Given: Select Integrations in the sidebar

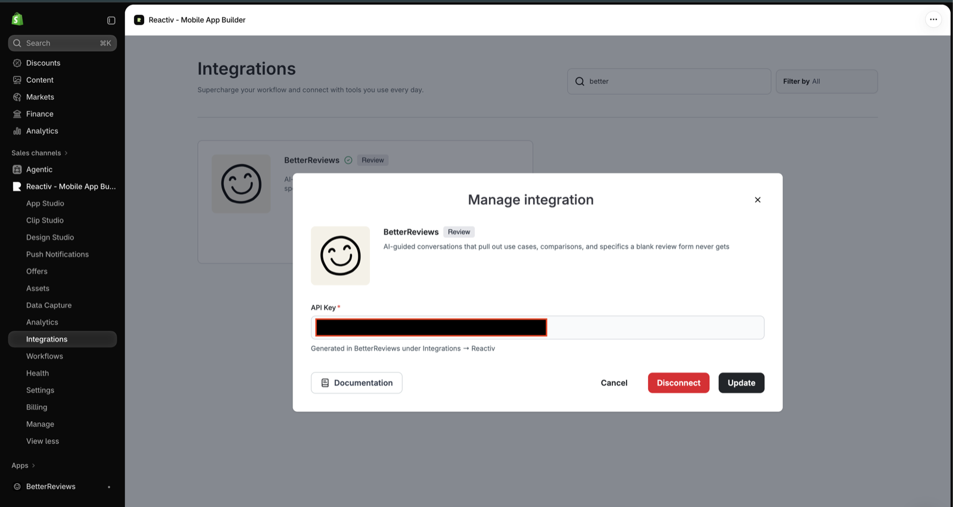Looking at the screenshot, I should pyautogui.click(x=63, y=339).
